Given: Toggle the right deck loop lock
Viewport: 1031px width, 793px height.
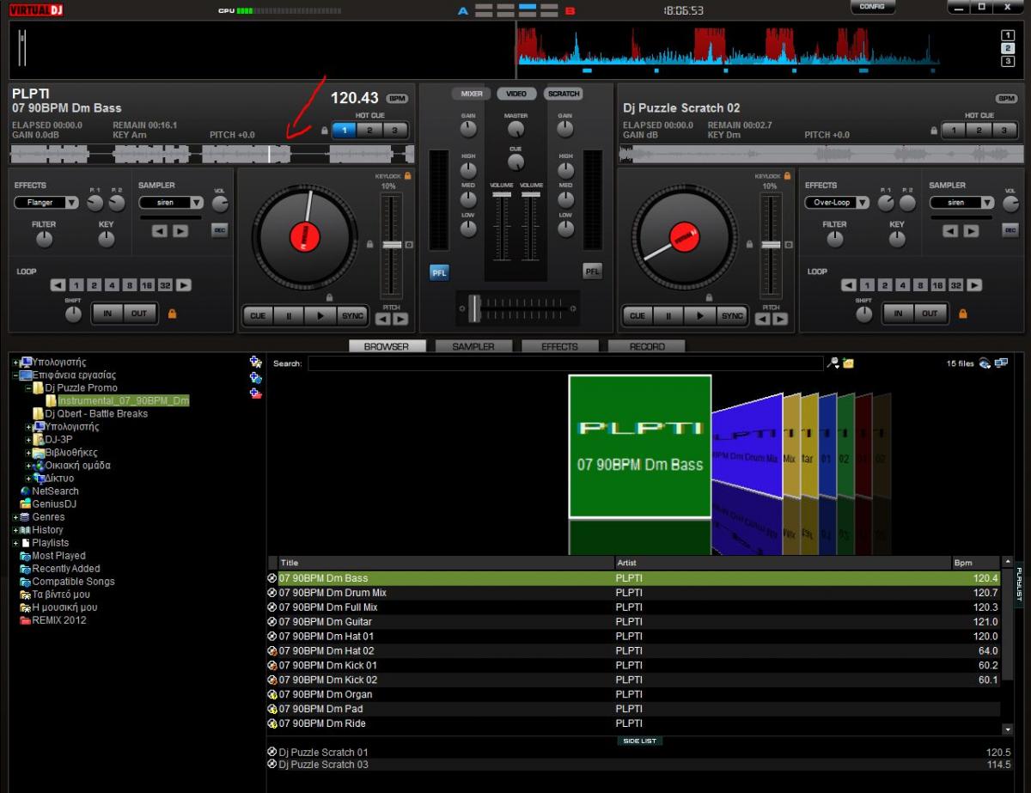Looking at the screenshot, I should (x=963, y=314).
